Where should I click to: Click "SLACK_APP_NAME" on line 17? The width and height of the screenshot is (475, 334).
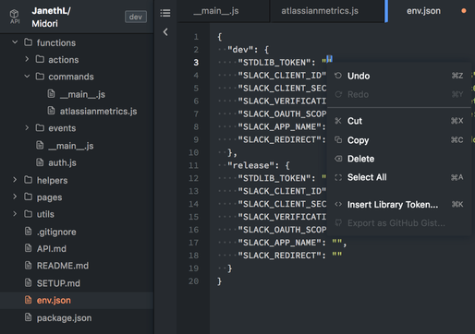coord(279,243)
